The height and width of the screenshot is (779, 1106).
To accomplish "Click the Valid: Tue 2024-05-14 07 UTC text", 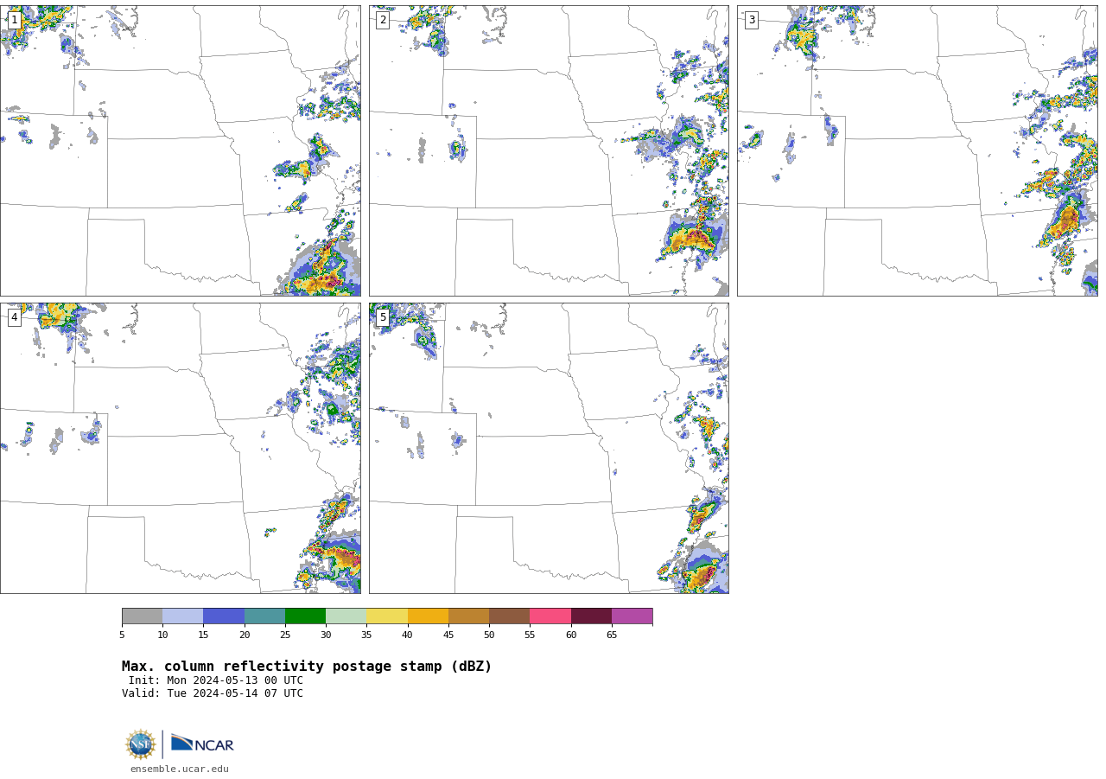I will click(x=213, y=693).
